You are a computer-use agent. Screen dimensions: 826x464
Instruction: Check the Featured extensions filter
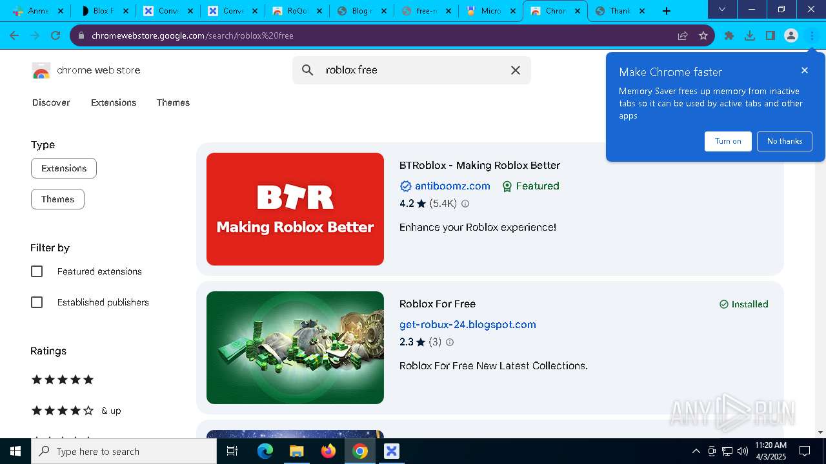tap(37, 271)
